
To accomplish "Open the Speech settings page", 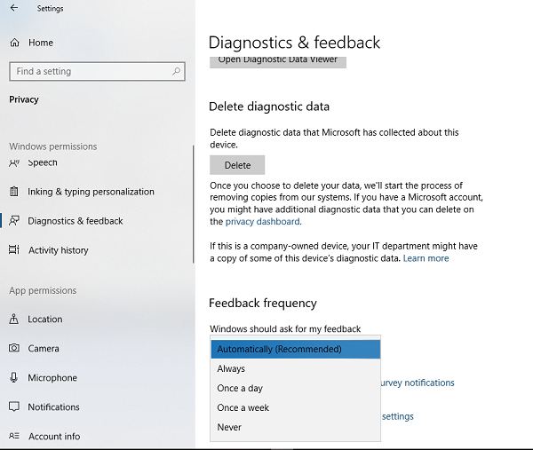I will tap(43, 163).
